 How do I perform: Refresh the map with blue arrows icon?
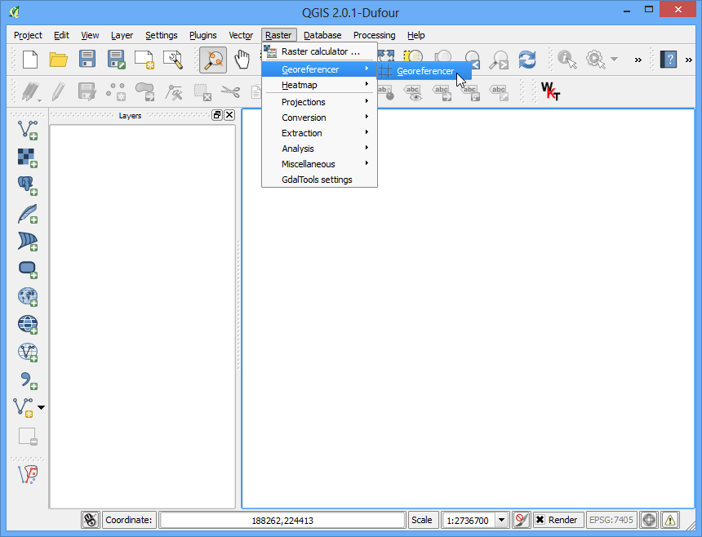(527, 60)
